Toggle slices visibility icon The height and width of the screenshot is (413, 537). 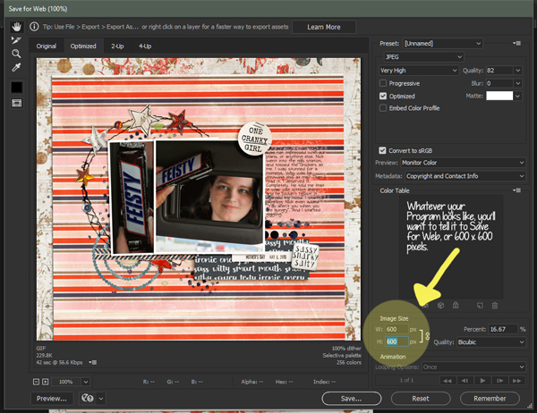coord(16,103)
